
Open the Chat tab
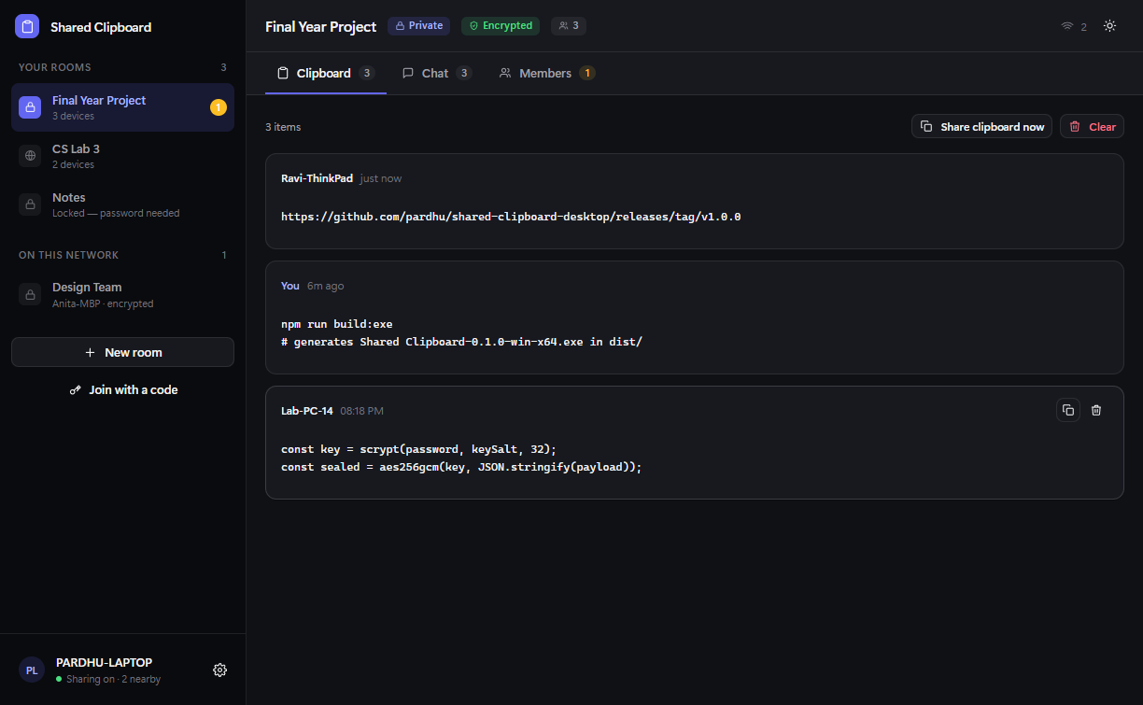point(436,73)
